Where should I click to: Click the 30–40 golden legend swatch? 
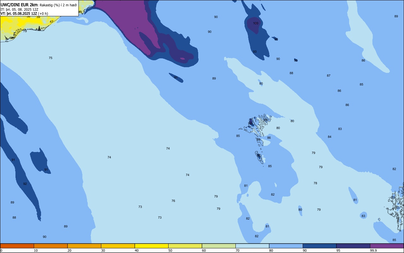[118, 246]
